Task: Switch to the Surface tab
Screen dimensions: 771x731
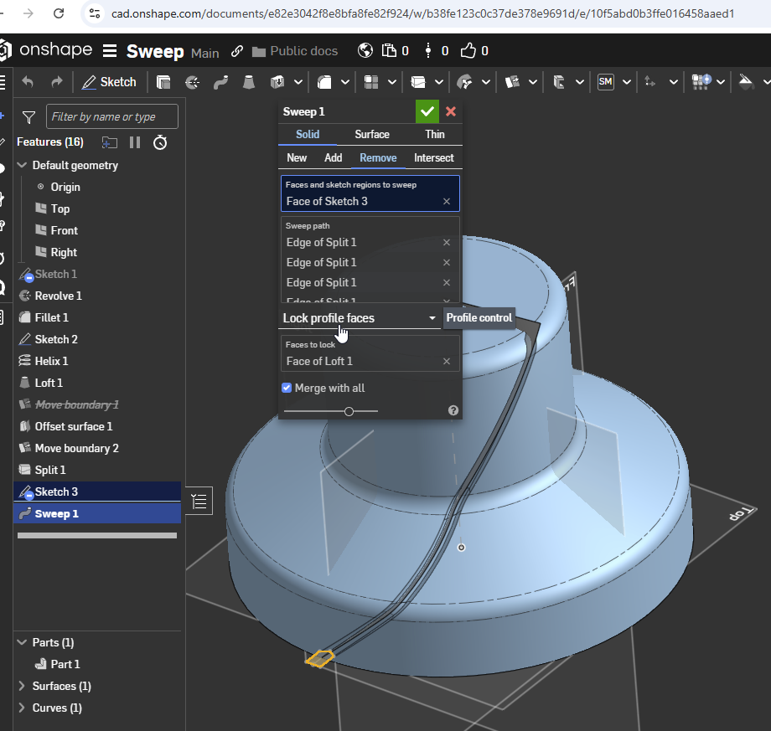Action: [x=371, y=134]
